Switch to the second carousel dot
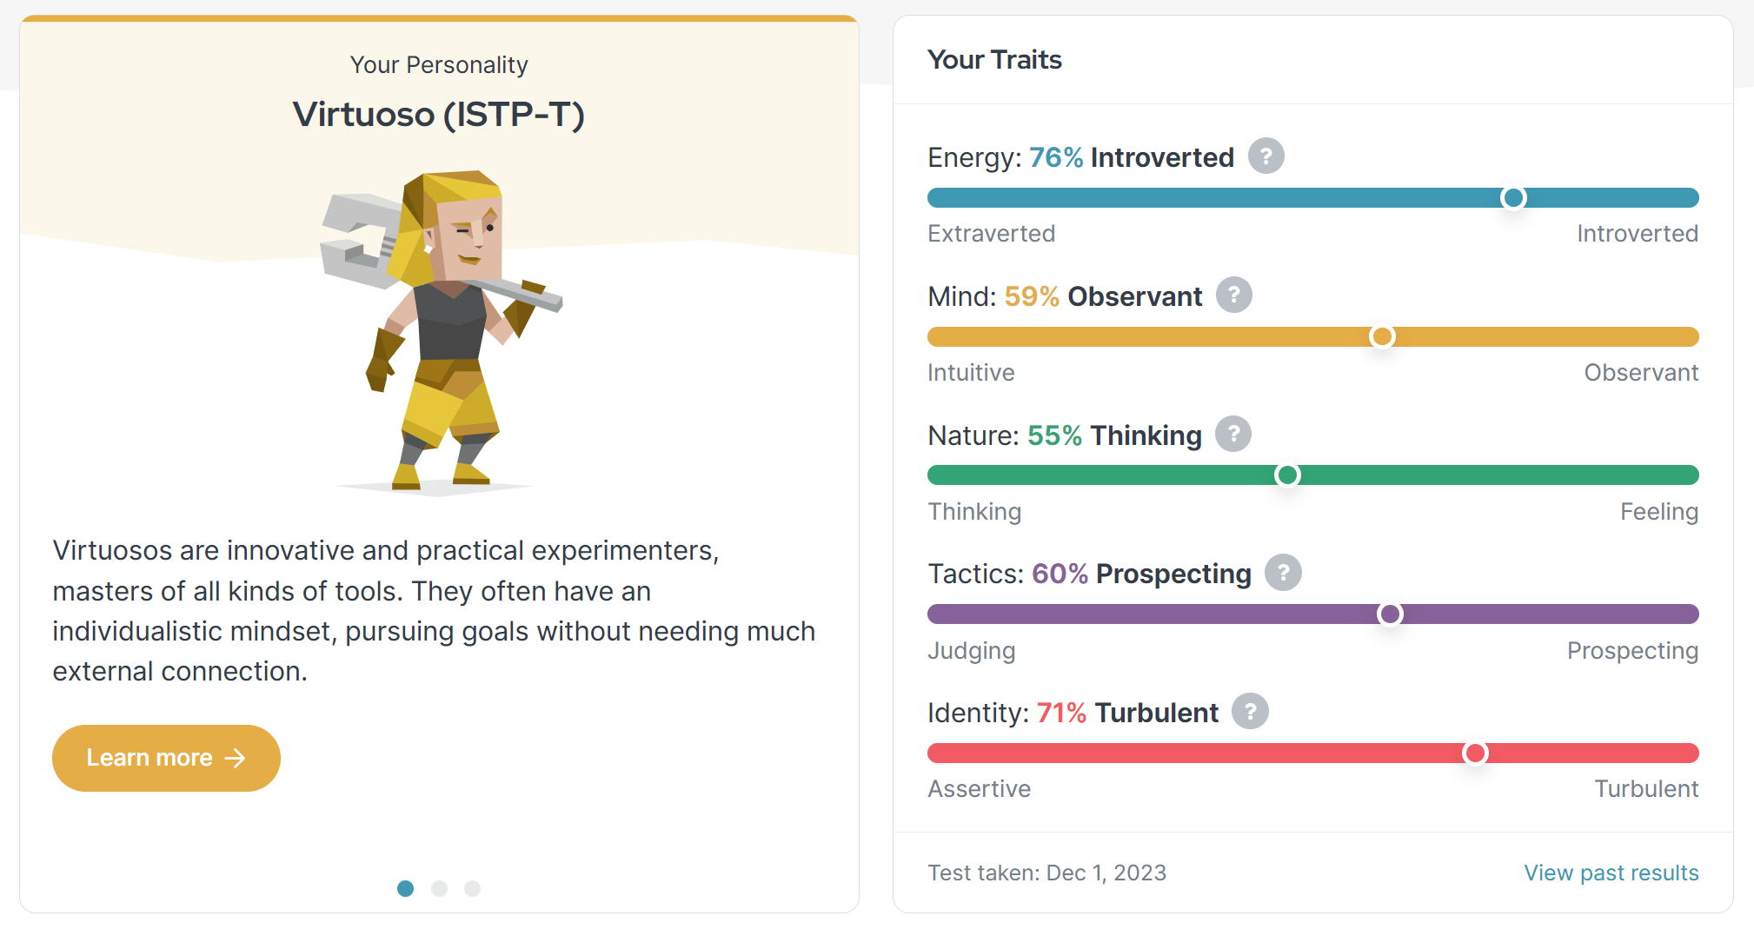 click(x=439, y=888)
